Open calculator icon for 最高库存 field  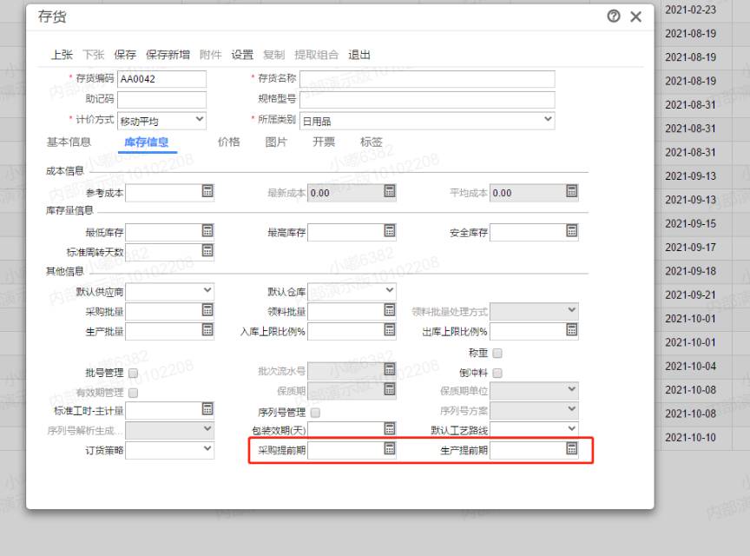coord(390,231)
